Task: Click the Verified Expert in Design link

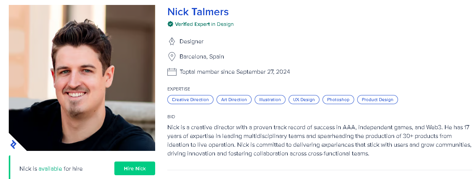Action: [204, 24]
